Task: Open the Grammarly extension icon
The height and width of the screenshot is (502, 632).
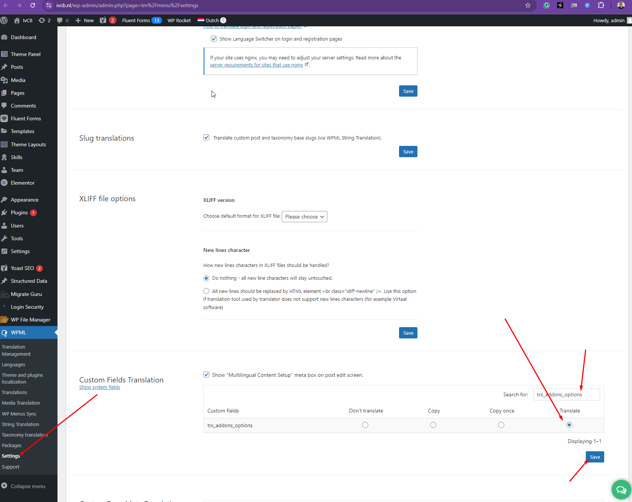Action: [x=547, y=5]
